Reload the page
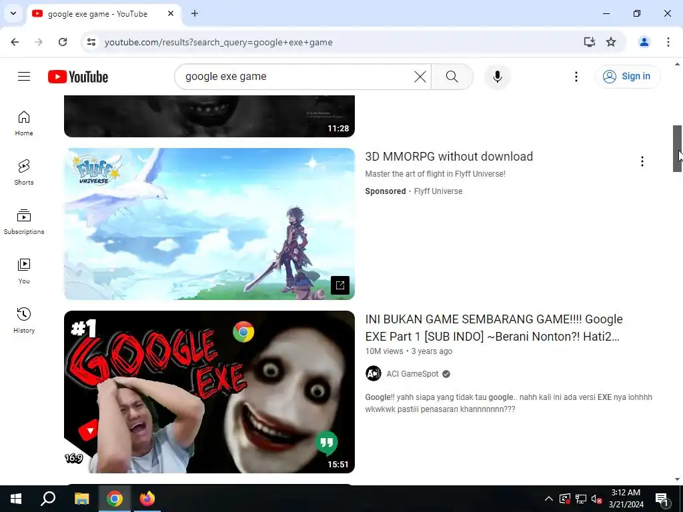Screen dimensions: 683x512 (63, 42)
